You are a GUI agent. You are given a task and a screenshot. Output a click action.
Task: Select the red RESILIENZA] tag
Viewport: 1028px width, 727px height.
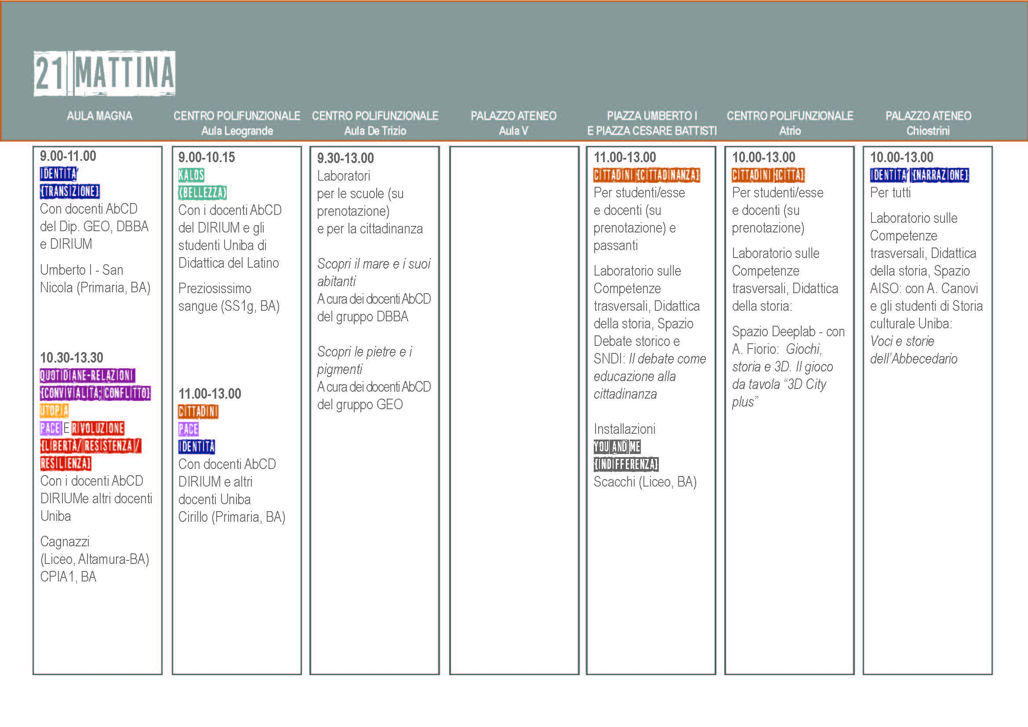(66, 463)
